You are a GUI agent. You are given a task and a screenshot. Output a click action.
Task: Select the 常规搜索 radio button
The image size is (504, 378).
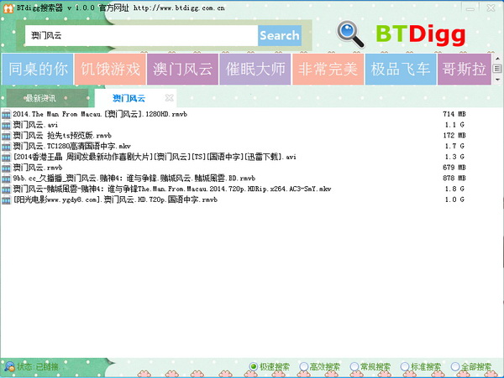click(x=354, y=367)
